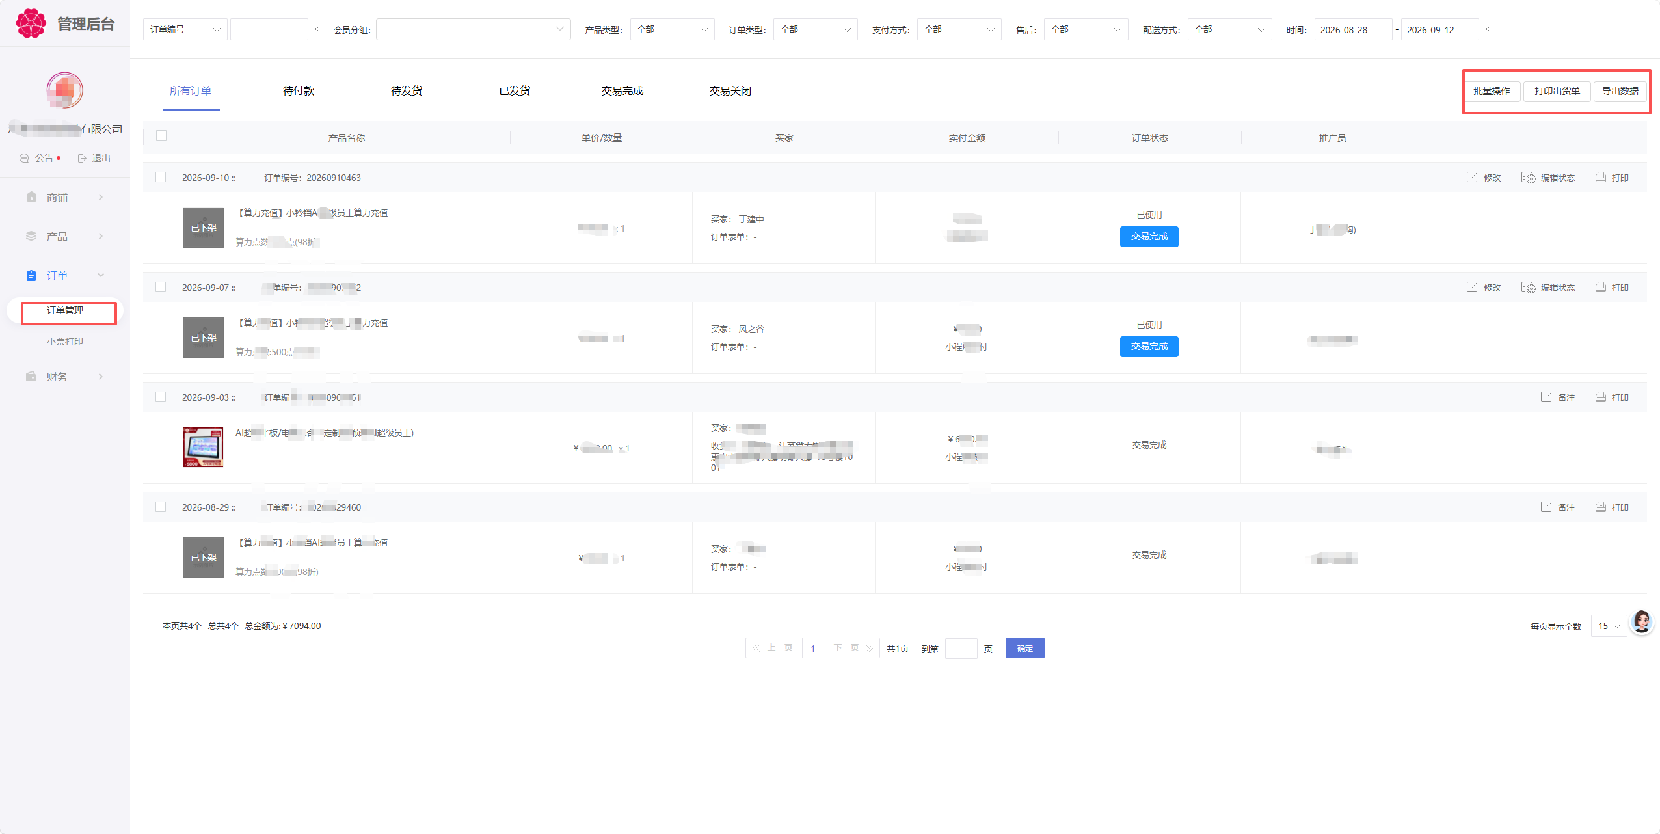The width and height of the screenshot is (1660, 834).
Task: Click the 退出 logout icon
Action: pyautogui.click(x=82, y=158)
